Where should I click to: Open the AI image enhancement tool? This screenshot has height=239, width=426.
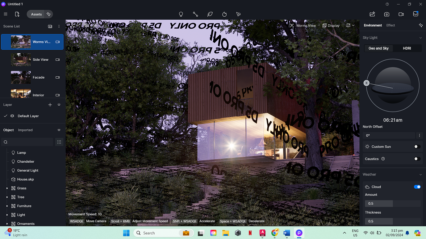[x=372, y=14]
